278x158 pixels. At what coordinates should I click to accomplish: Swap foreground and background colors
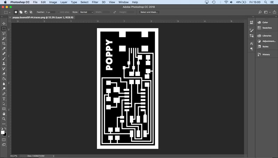click(x=5, y=128)
